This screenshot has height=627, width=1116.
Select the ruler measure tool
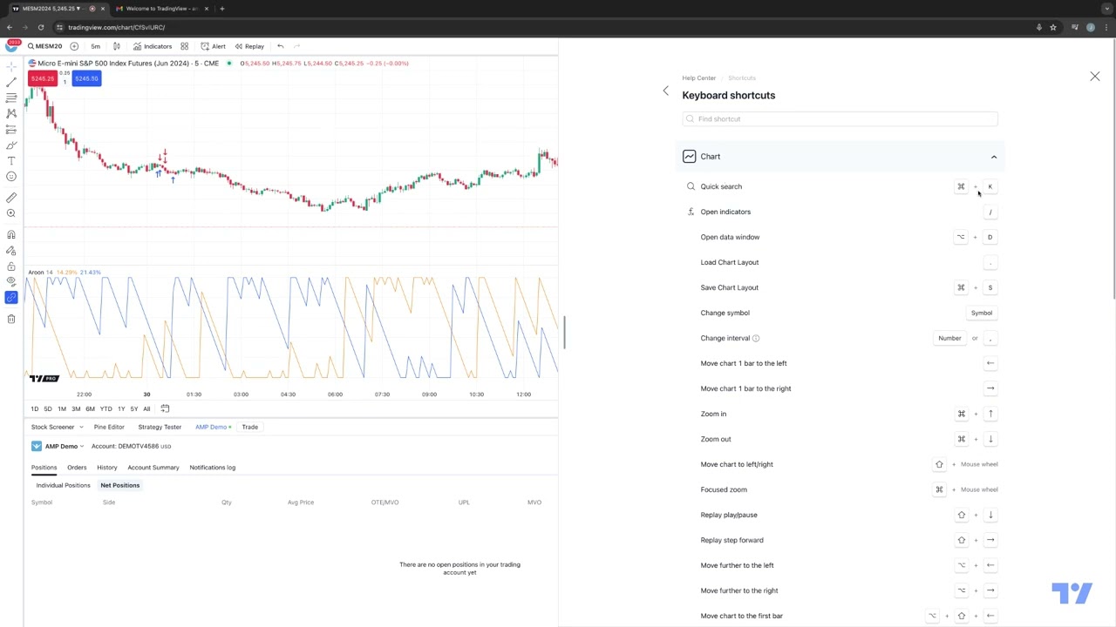tap(11, 198)
